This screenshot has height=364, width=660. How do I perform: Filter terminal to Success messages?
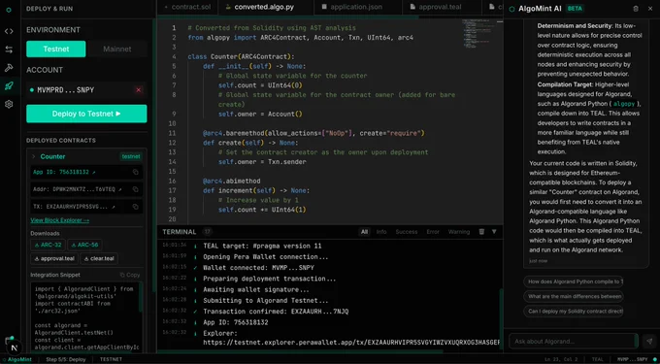(x=406, y=232)
